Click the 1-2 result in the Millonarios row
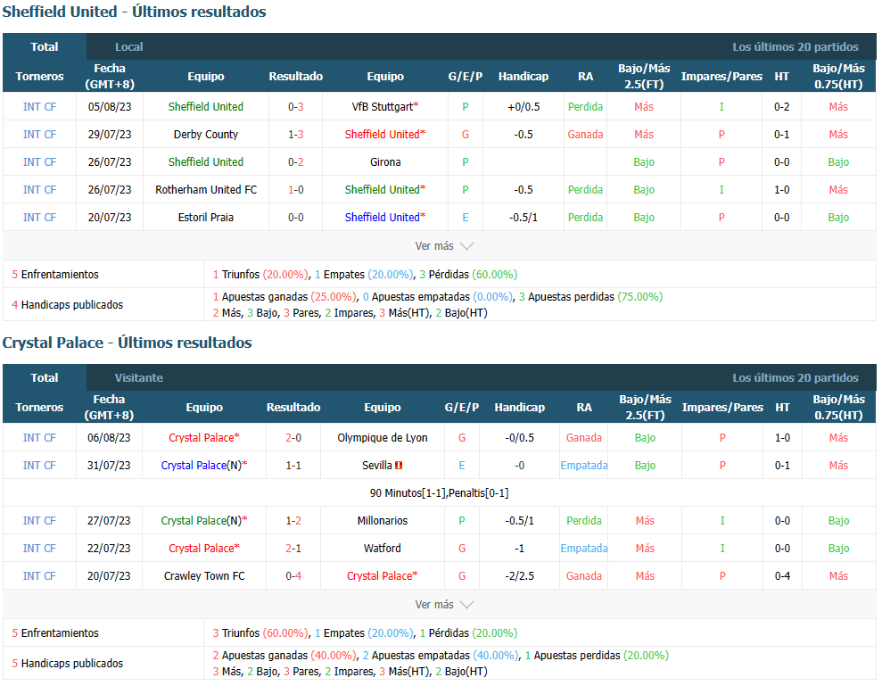 pyautogui.click(x=293, y=520)
